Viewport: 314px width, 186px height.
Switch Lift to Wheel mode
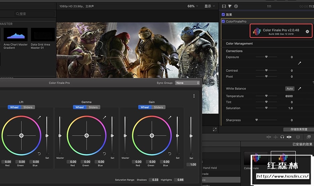point(14,107)
